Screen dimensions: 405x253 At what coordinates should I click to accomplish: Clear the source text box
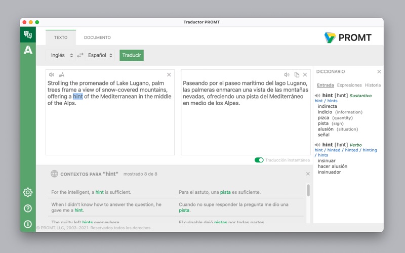169,74
